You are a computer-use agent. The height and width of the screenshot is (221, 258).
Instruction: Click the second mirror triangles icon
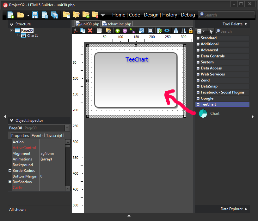coord(183,31)
